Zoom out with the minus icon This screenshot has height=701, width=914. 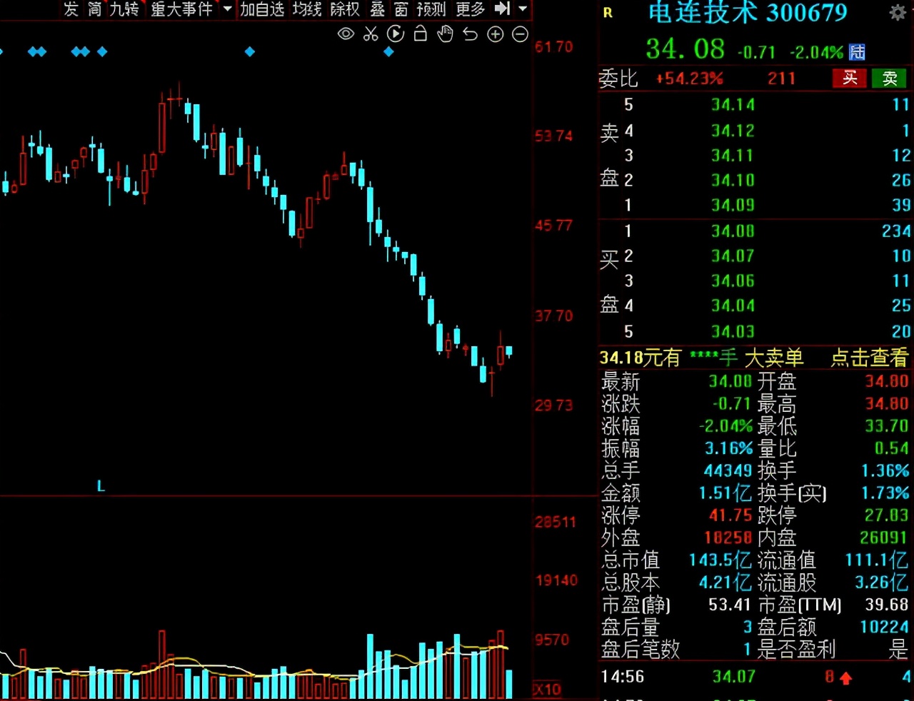pos(521,34)
